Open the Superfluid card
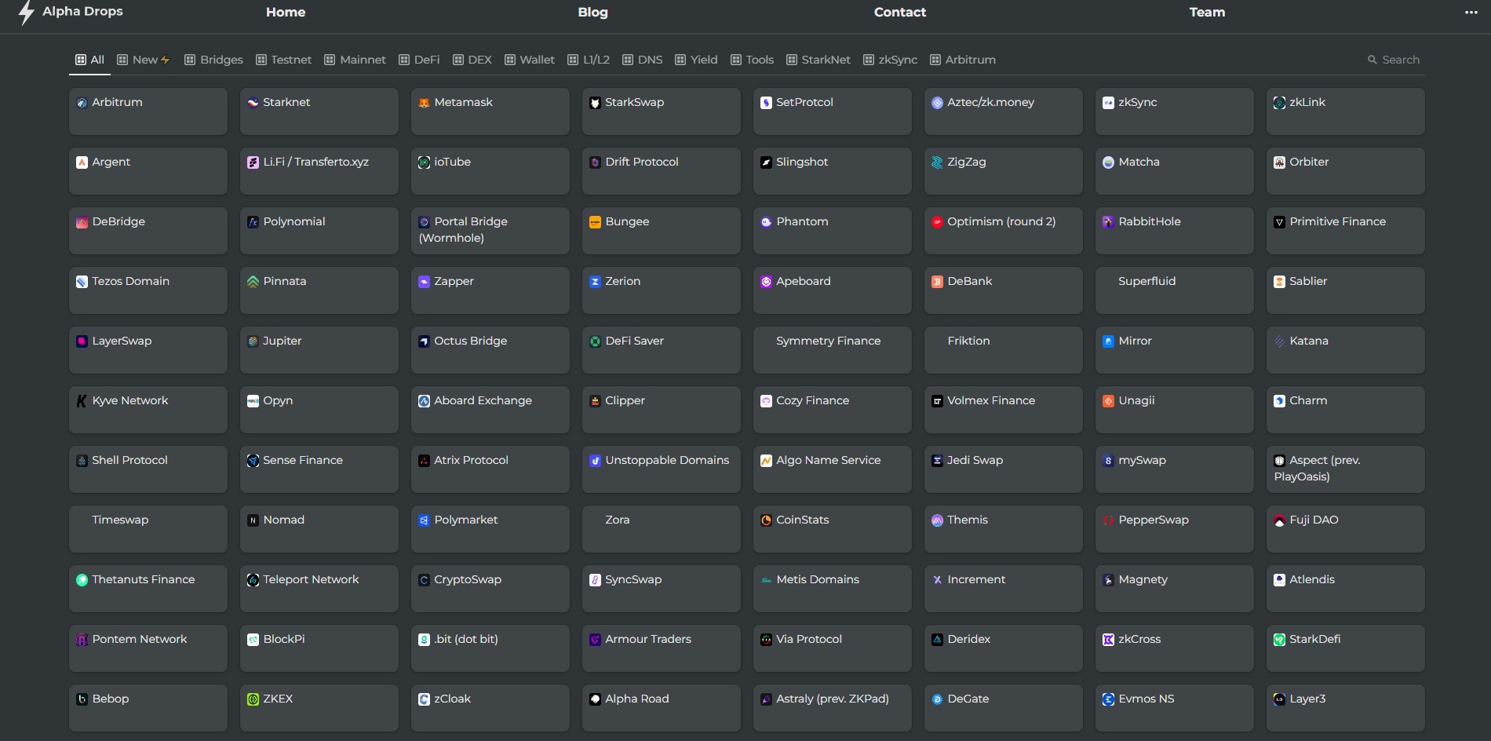The image size is (1491, 741). coord(1174,290)
